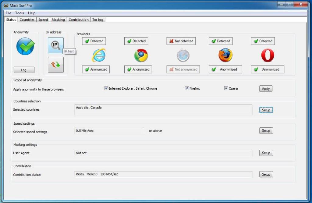312x203 pixels.
Task: Click the User Agent field showing Not set
Action: [x=163, y=153]
